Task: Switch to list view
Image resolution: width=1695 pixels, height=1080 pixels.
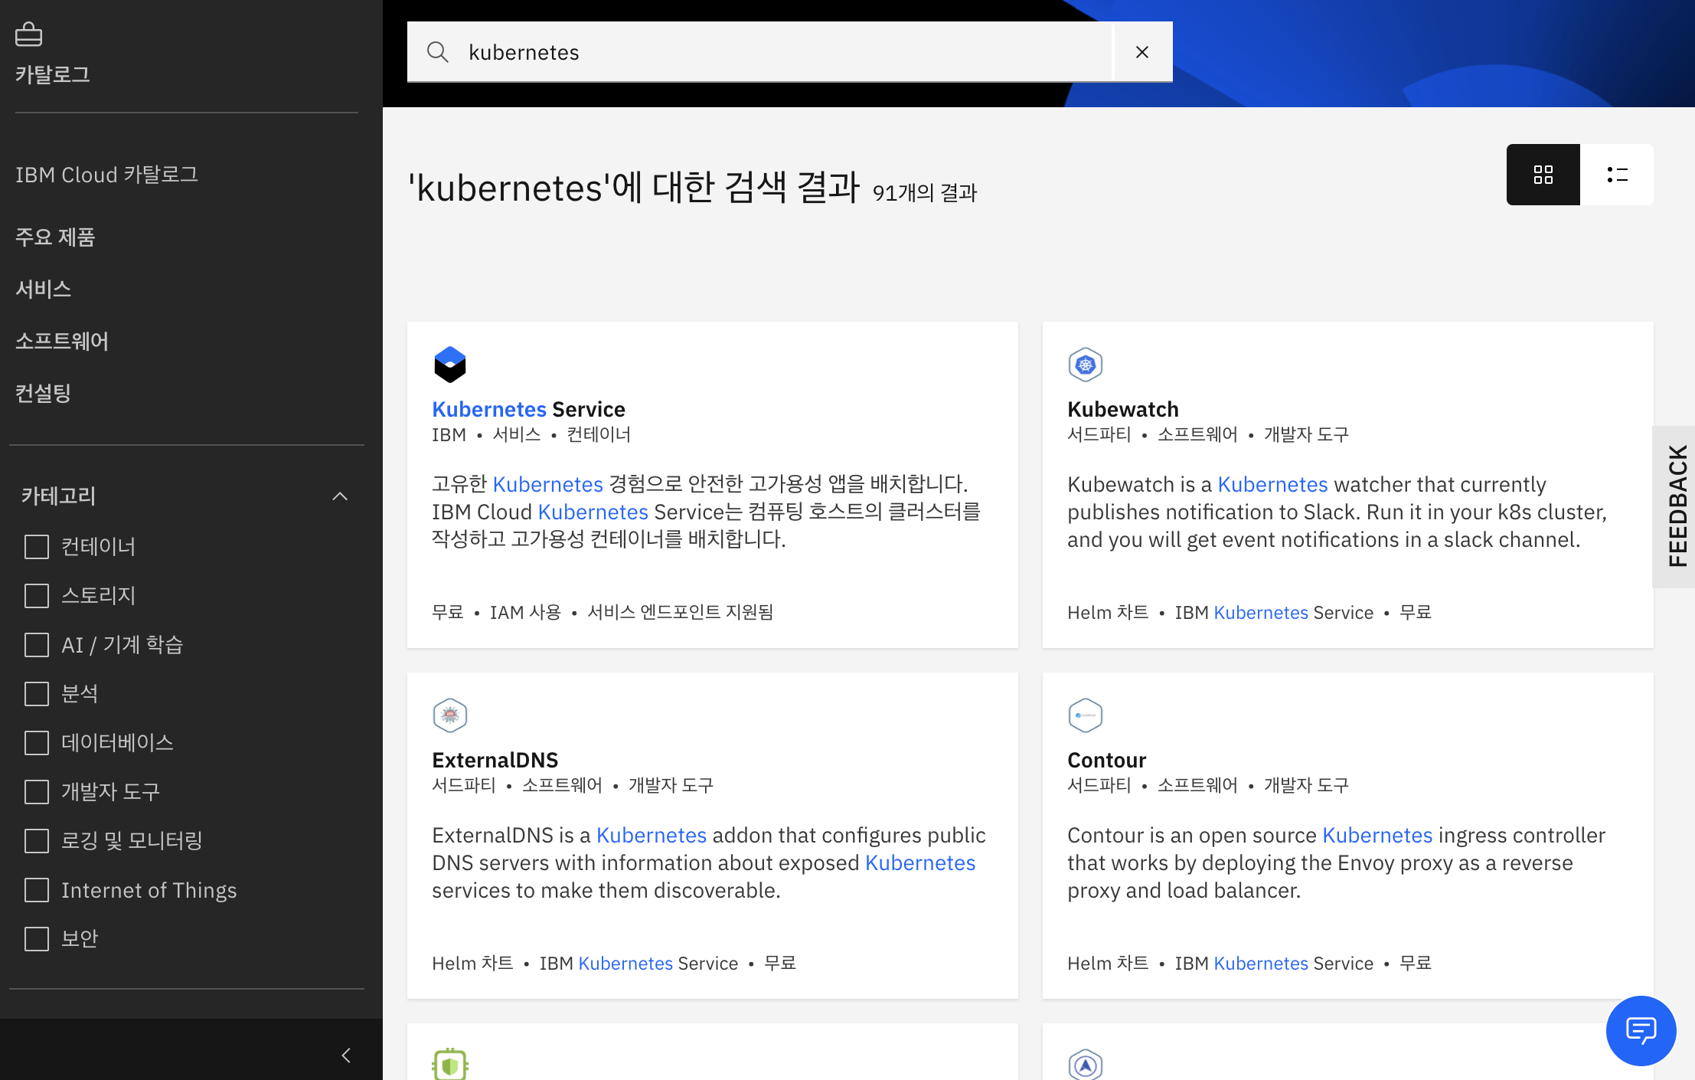Action: pos(1617,175)
